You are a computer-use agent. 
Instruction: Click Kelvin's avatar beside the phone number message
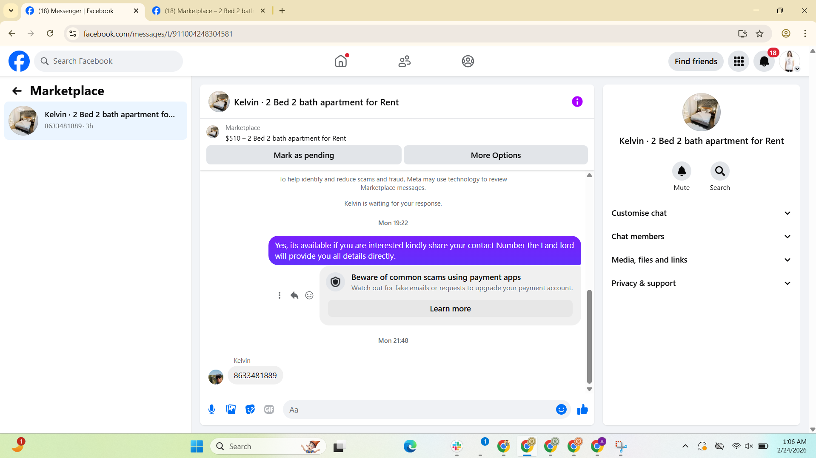[x=216, y=377]
